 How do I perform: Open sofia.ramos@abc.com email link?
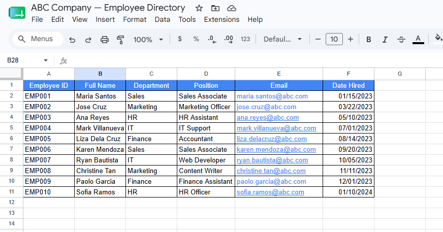(270, 192)
